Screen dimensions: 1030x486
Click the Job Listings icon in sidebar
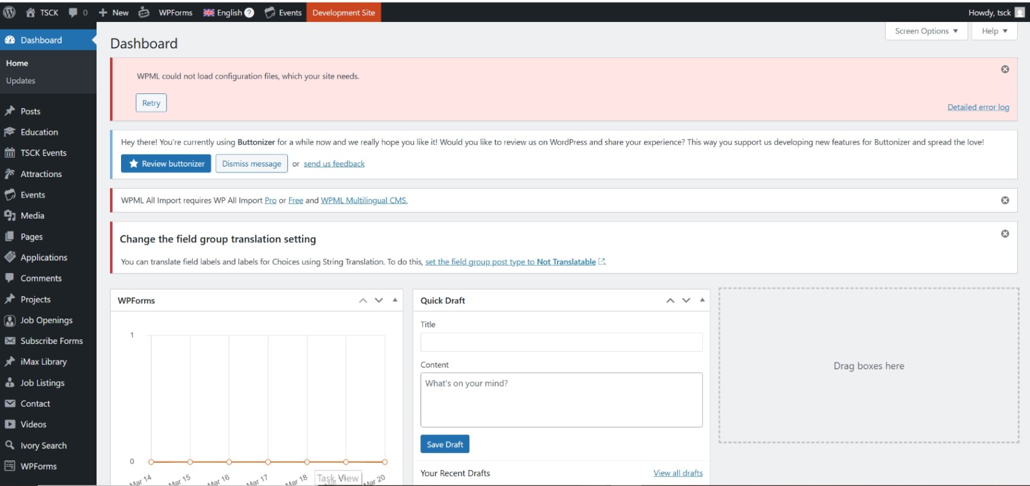pyautogui.click(x=10, y=382)
